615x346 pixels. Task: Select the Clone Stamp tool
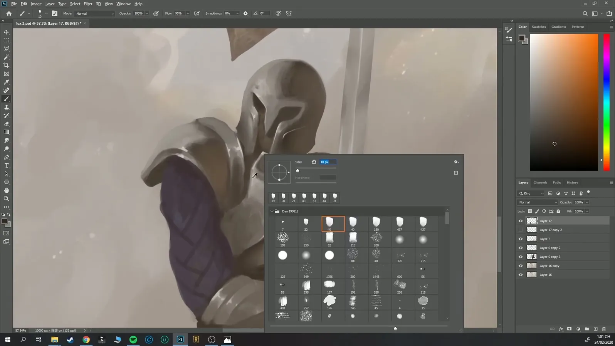click(7, 107)
